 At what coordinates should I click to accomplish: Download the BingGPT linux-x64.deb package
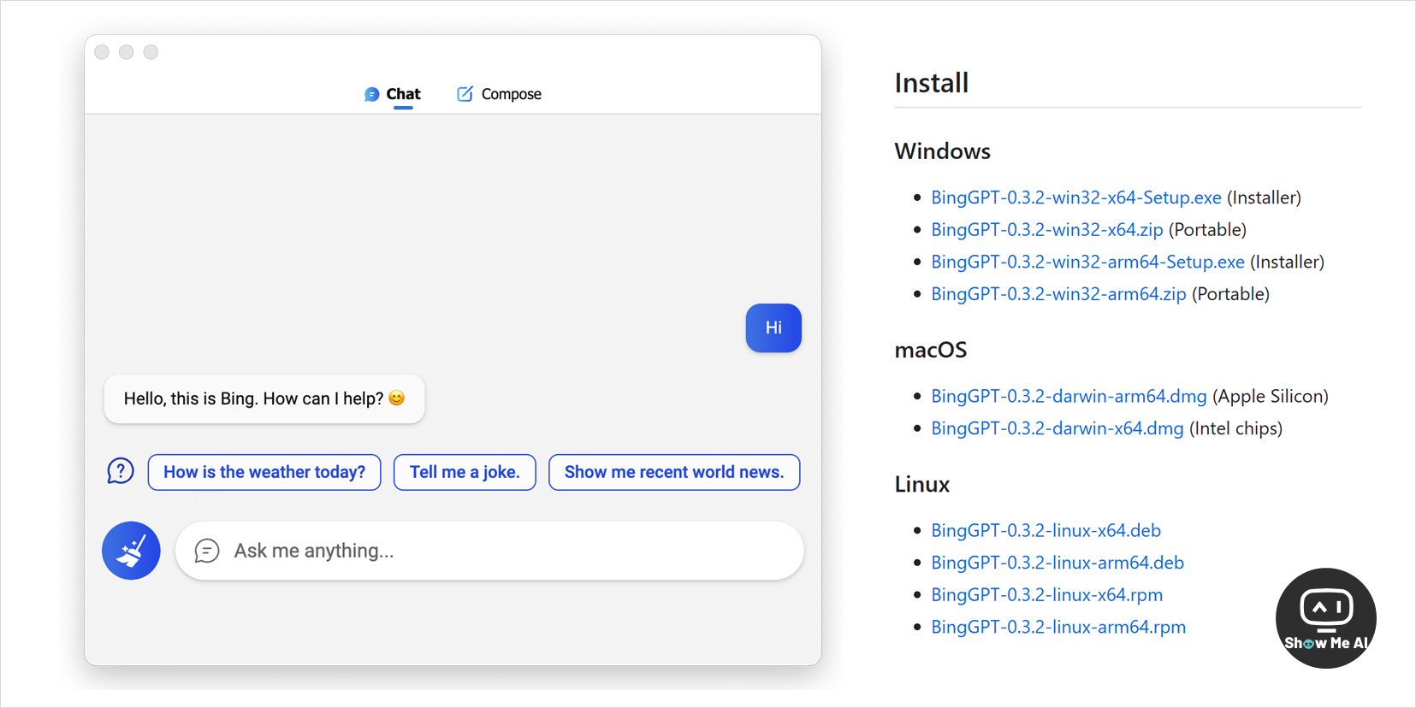[x=1046, y=531]
